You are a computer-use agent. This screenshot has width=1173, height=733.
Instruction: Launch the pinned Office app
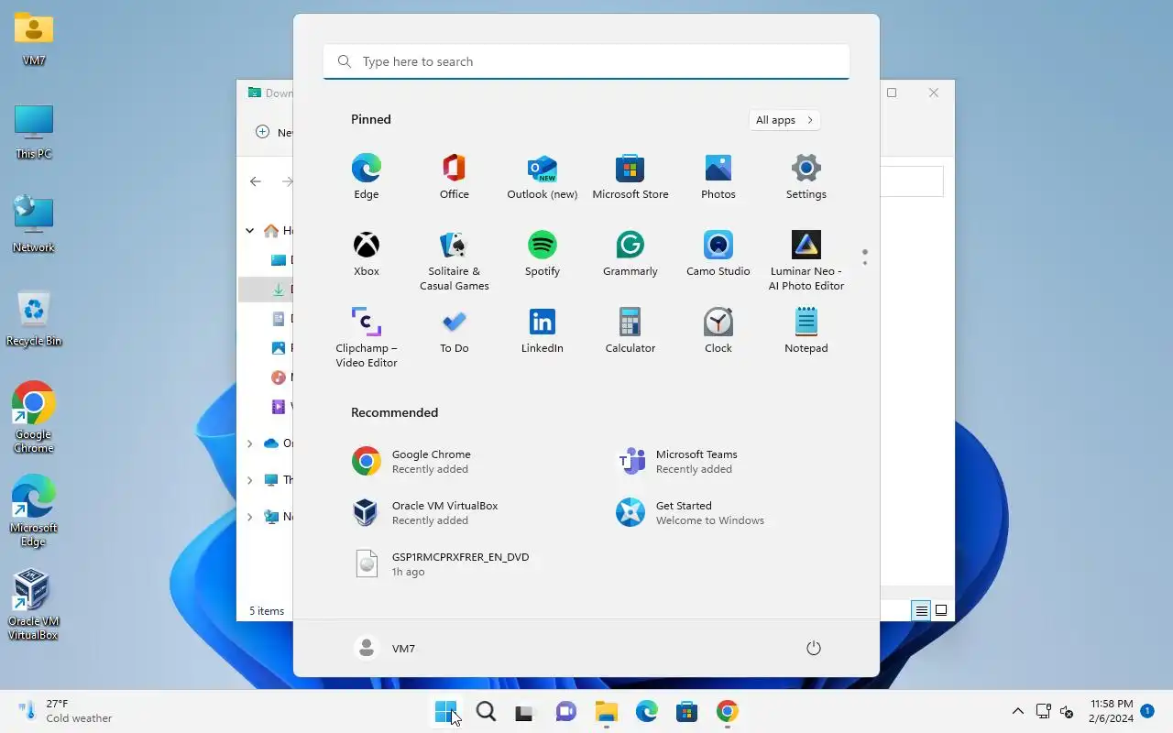click(x=454, y=177)
